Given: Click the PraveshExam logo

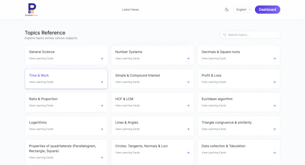Looking at the screenshot, I should point(31,9).
